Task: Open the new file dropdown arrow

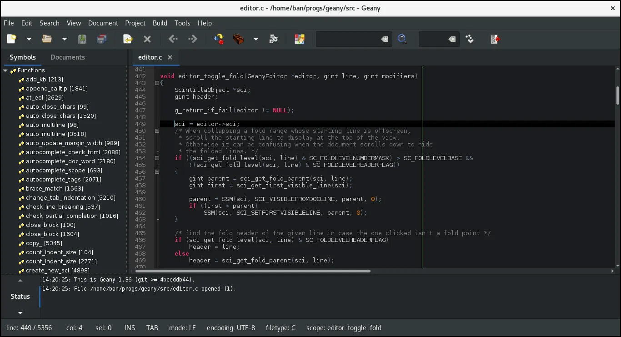Action: [29, 39]
